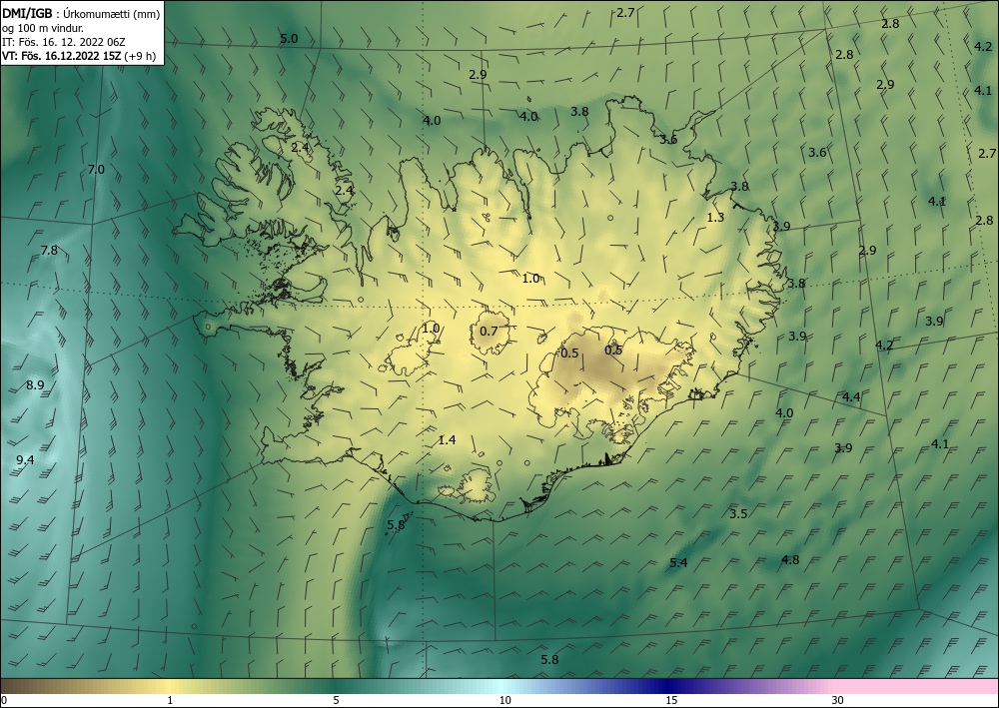
Task: Click the 3.5 value label offshore
Action: pos(738,514)
